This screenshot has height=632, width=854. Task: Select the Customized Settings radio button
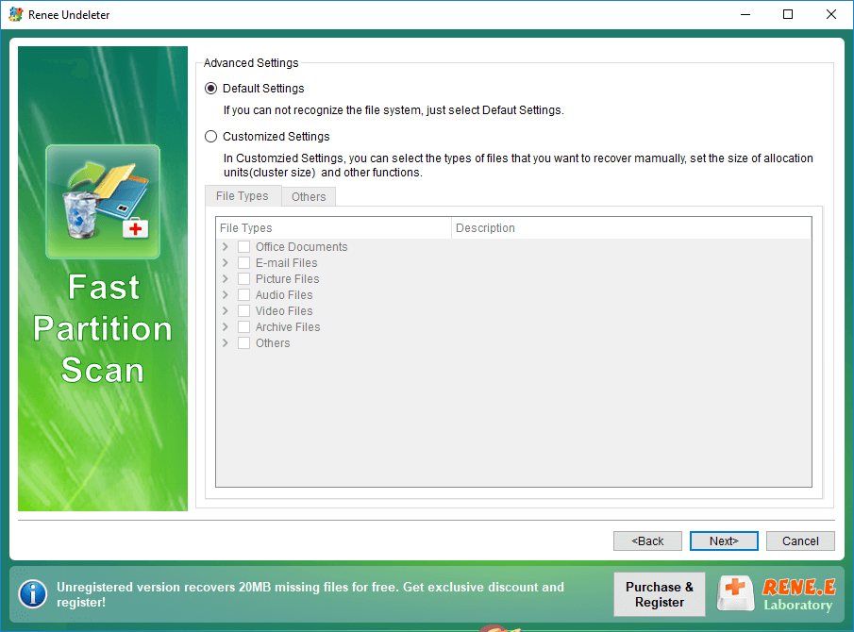pyautogui.click(x=210, y=136)
